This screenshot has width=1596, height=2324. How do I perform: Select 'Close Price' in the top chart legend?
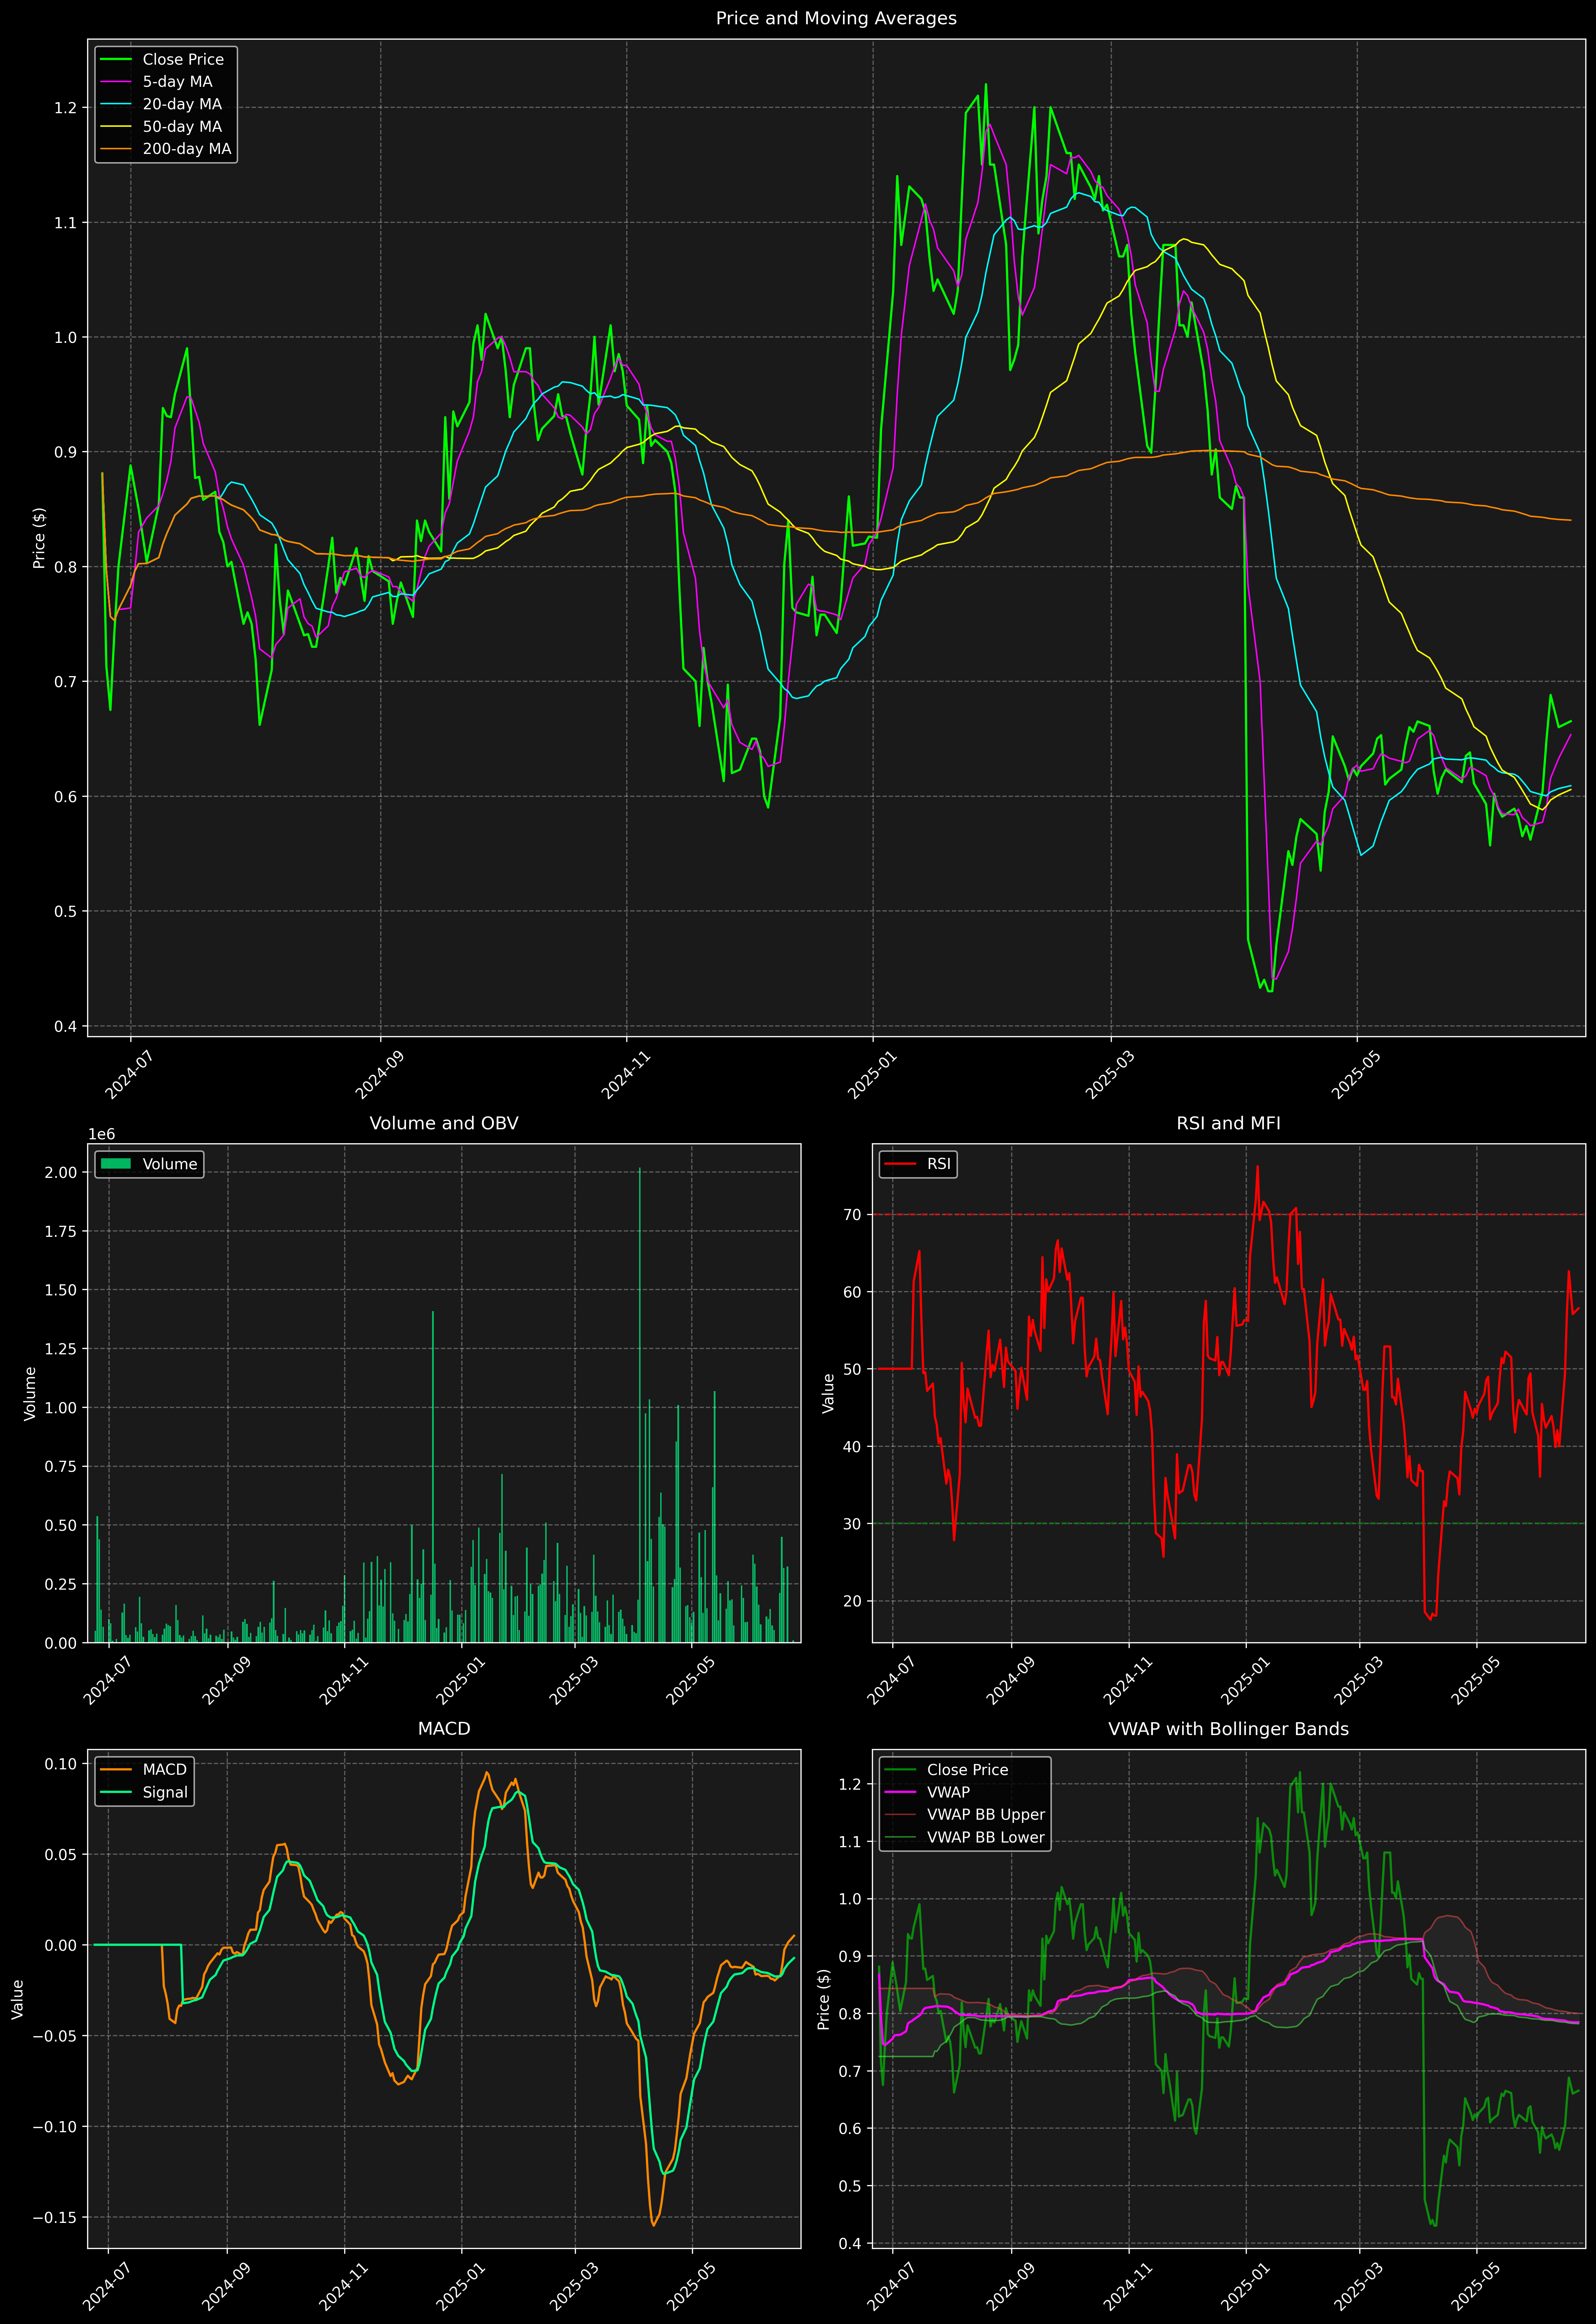[x=183, y=60]
